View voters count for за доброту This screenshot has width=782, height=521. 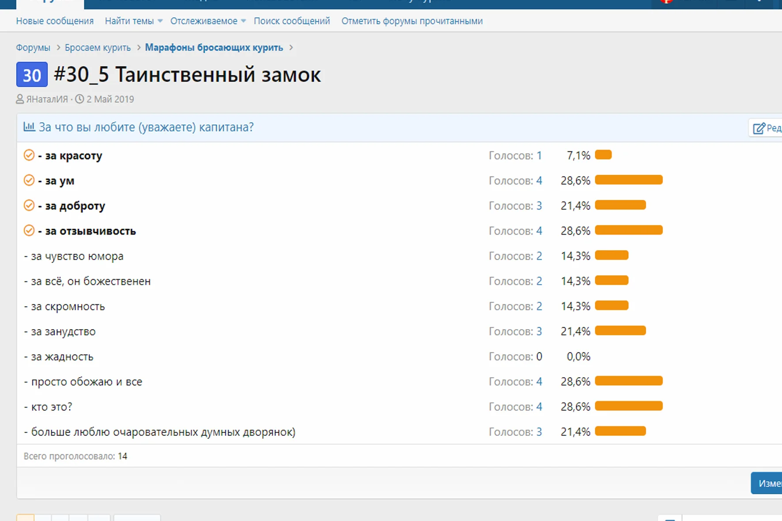539,206
